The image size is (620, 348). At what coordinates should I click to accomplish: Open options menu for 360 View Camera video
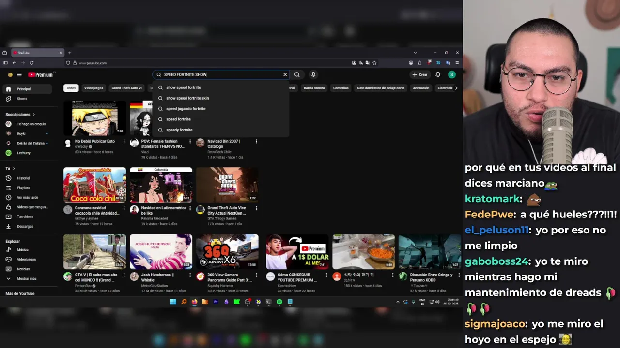[256, 275]
